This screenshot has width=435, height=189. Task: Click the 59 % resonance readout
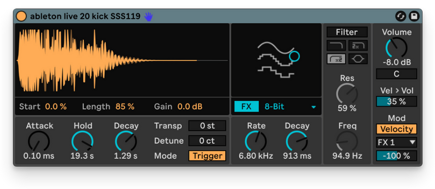(347, 108)
